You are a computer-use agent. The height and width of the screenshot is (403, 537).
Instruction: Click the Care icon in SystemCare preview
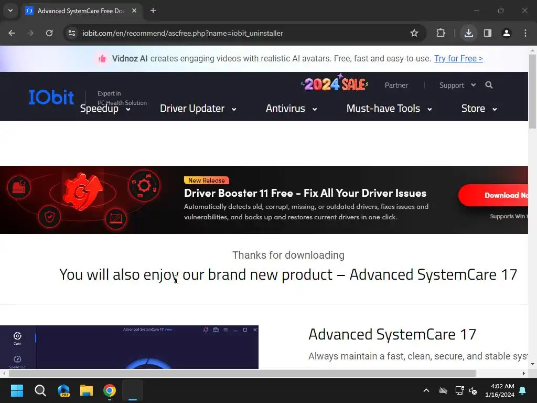pyautogui.click(x=17, y=338)
